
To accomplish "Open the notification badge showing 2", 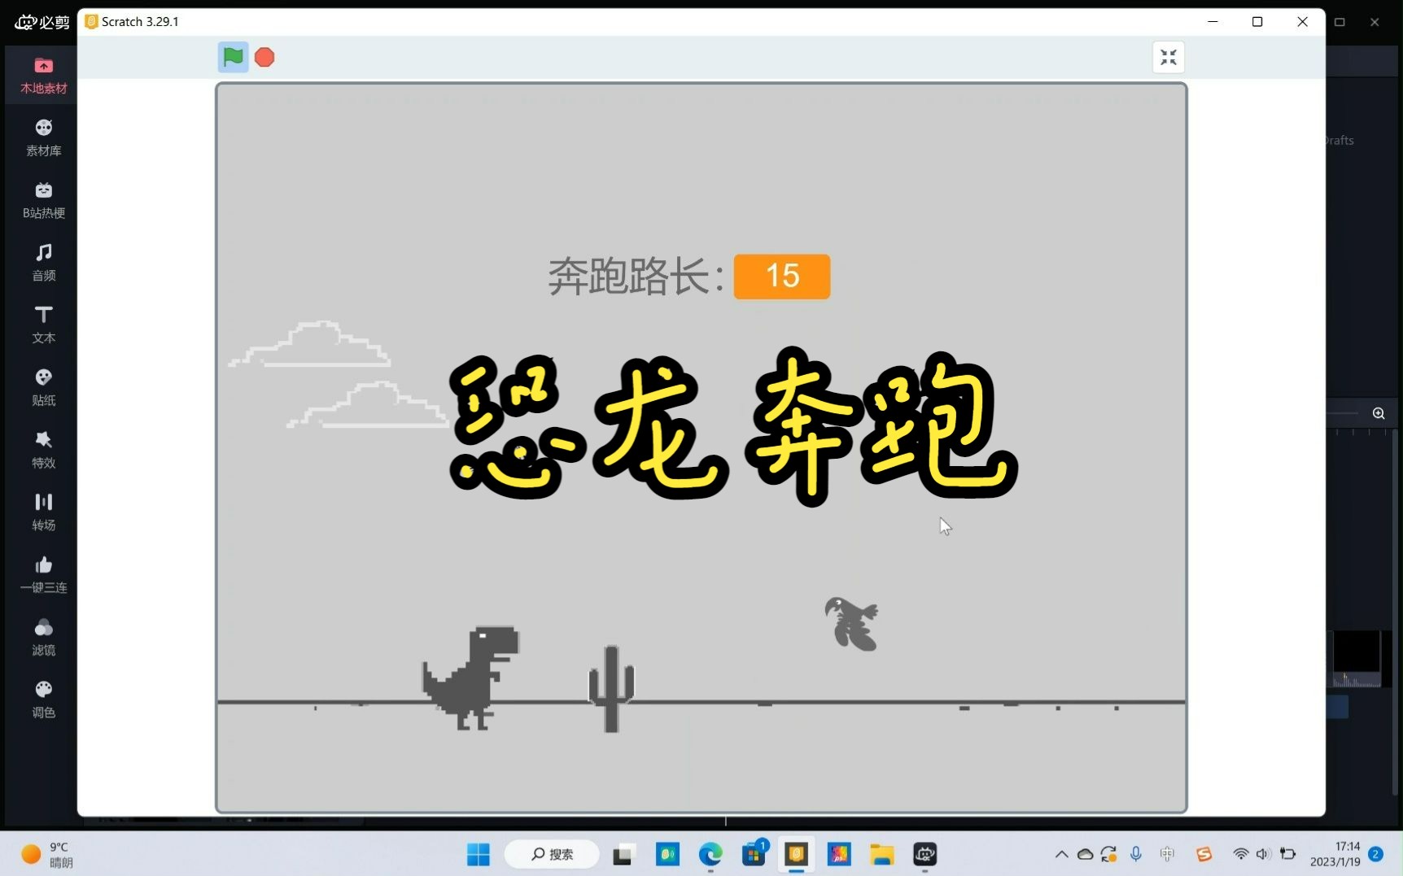I will [x=1375, y=854].
